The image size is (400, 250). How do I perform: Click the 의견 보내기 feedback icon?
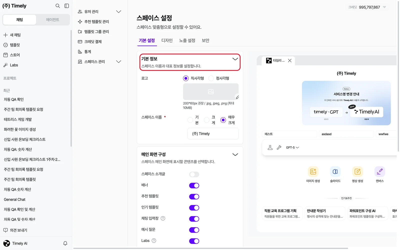[5, 230]
